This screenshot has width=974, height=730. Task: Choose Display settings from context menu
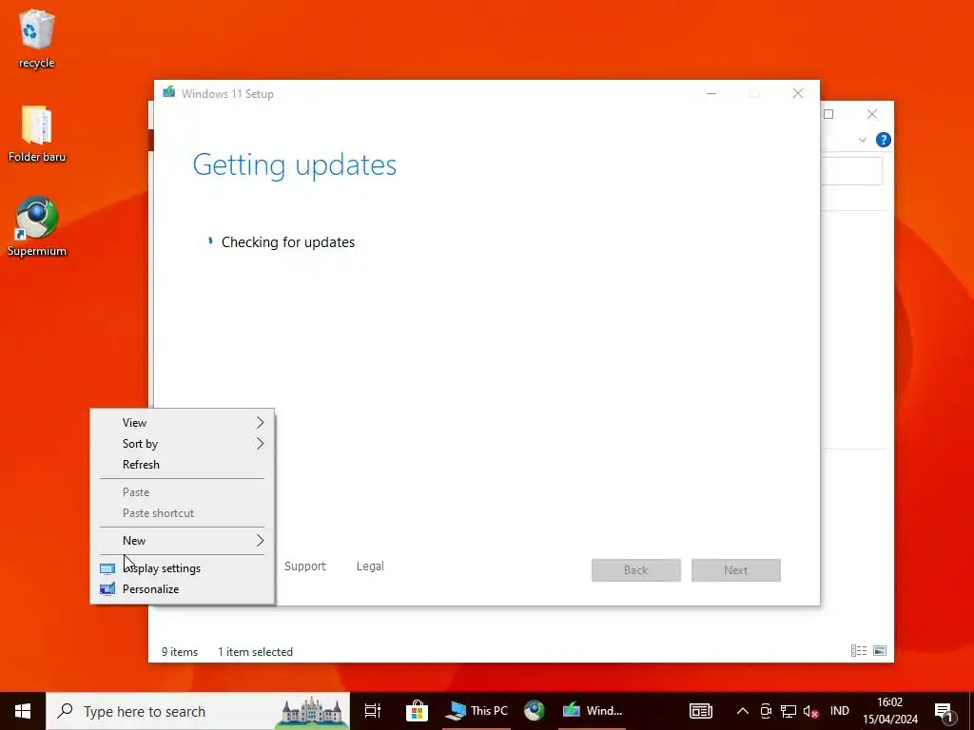[182, 568]
